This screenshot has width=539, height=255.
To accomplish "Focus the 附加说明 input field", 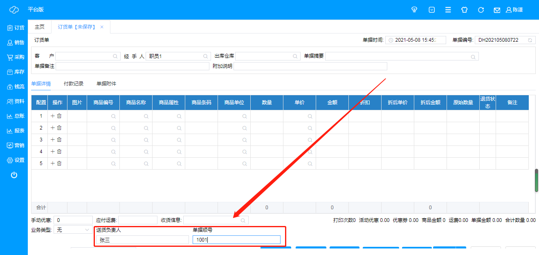I will tap(310, 66).
